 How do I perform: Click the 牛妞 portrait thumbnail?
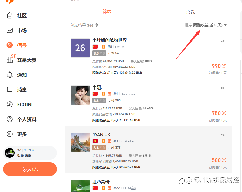(x=80, y=95)
